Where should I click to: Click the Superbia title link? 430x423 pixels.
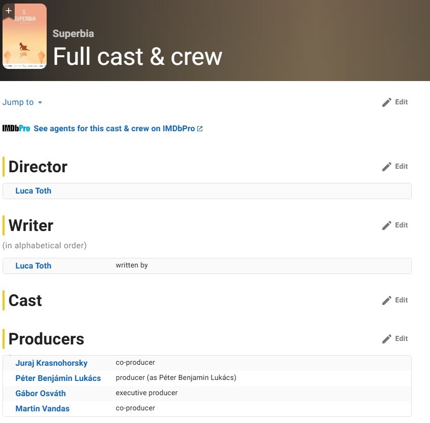pyautogui.click(x=73, y=33)
